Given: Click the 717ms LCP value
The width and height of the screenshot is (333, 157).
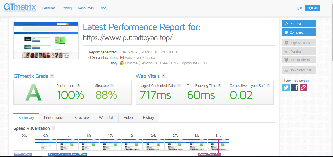Looking at the screenshot, I should [155, 95].
